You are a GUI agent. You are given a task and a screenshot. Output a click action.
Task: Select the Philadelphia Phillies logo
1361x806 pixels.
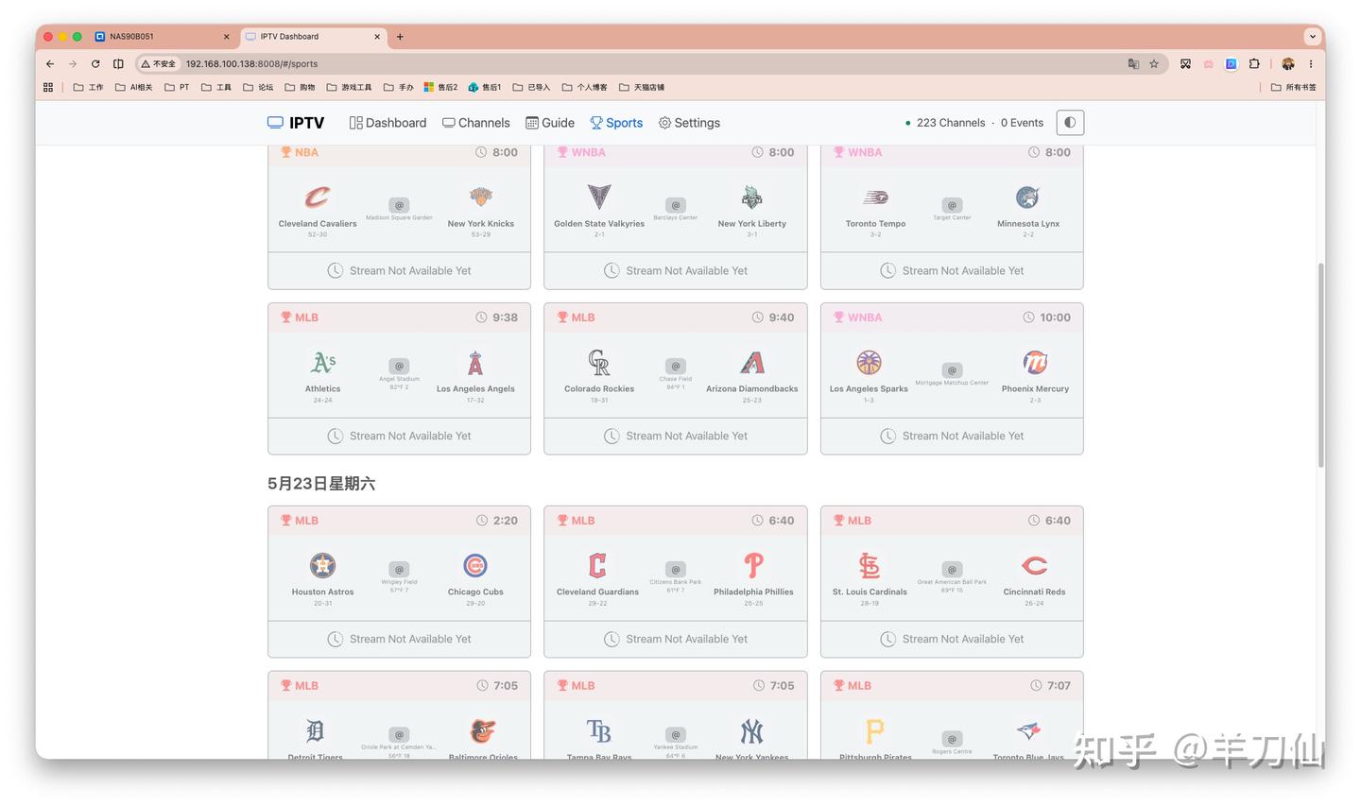(753, 565)
